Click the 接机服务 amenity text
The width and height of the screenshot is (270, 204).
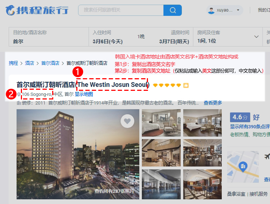tap(258, 194)
